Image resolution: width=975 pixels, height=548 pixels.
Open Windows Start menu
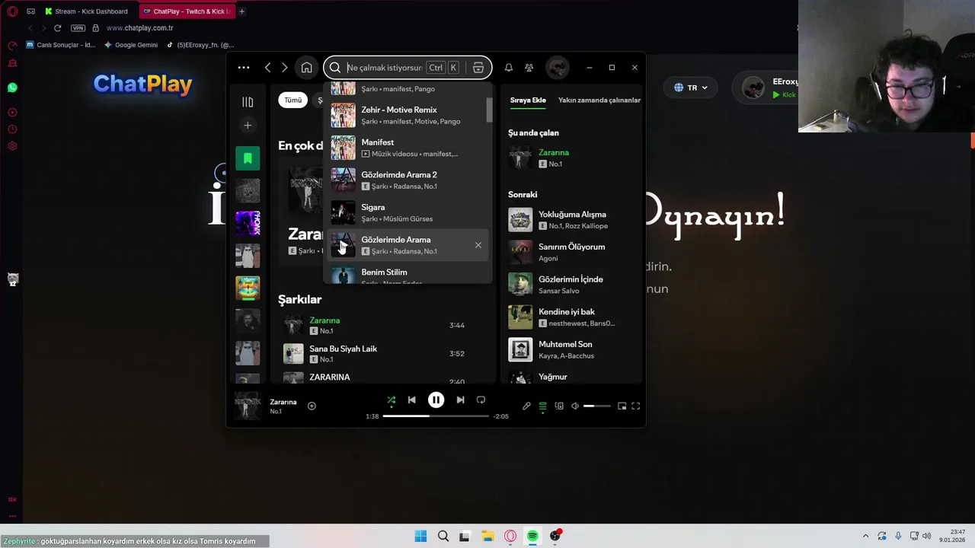point(420,536)
